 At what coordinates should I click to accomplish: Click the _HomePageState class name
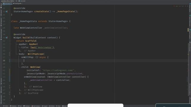click(28, 21)
